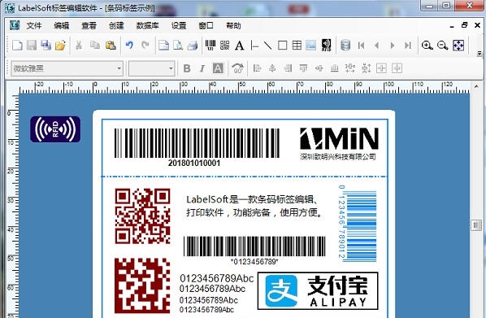Open the 窗口 menu
Viewport: 486px width, 318px height.
[x=206, y=26]
